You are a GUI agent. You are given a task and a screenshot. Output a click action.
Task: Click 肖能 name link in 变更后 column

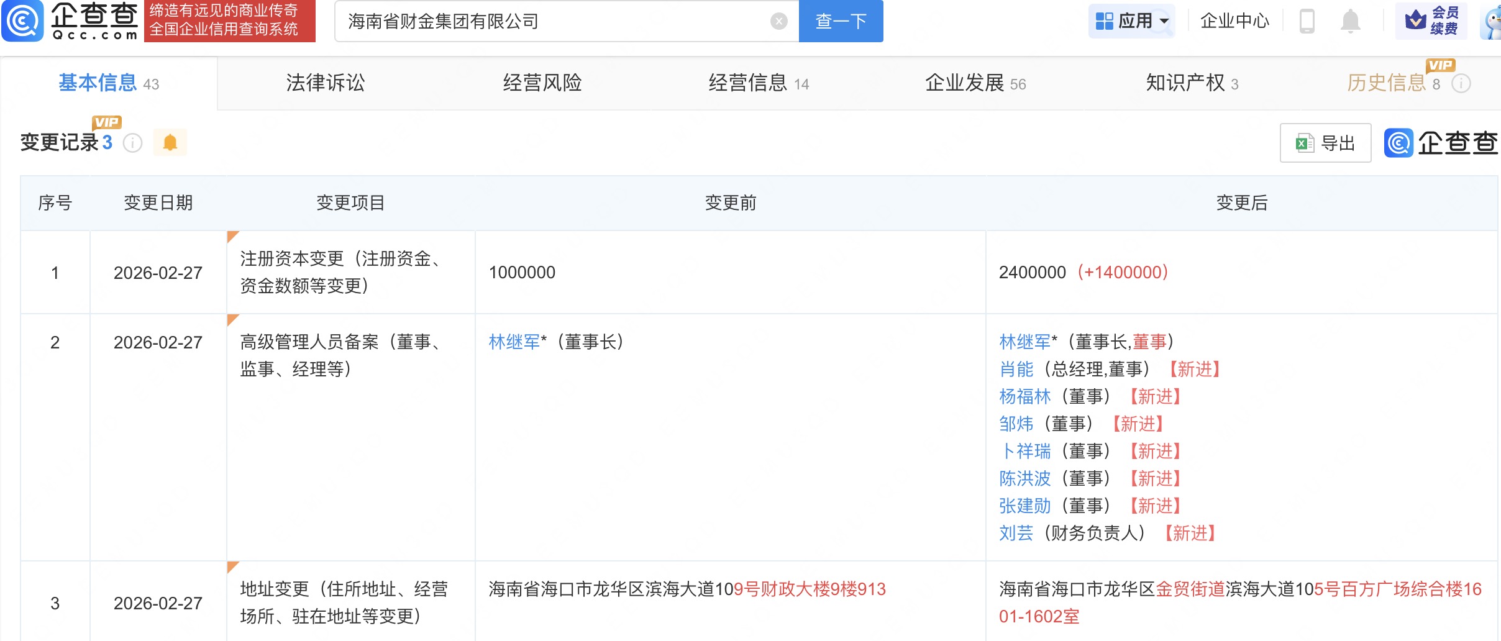(x=1016, y=370)
